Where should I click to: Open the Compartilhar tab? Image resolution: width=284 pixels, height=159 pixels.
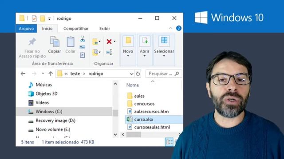[x=76, y=28]
